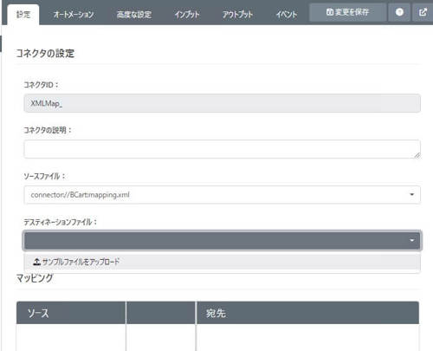Collapse the デスティネーションファイル dropdown
This screenshot has width=433, height=351.
[222, 240]
